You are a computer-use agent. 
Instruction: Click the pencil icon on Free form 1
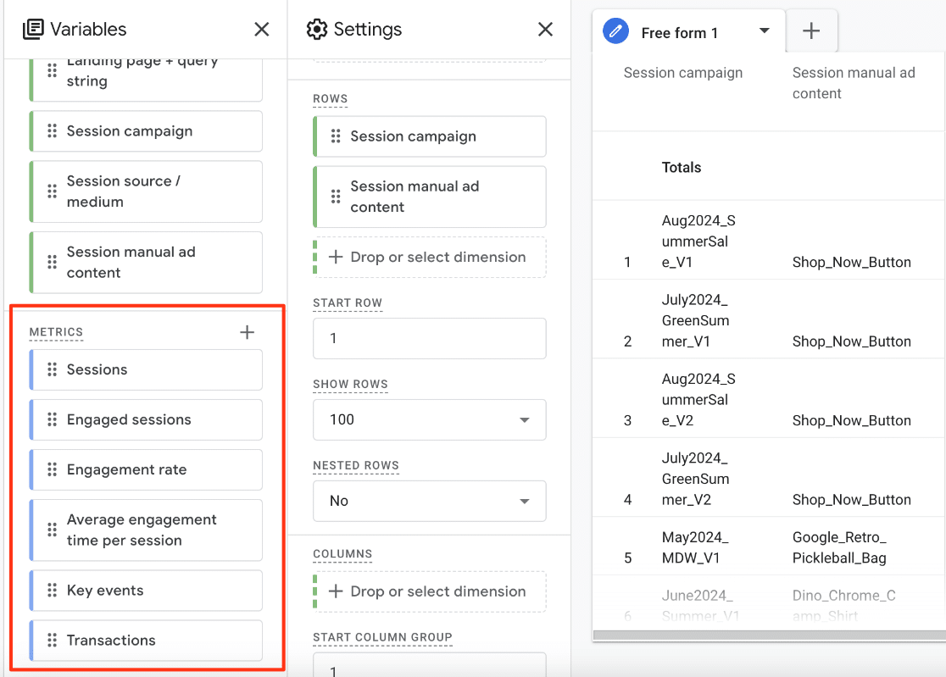point(616,31)
